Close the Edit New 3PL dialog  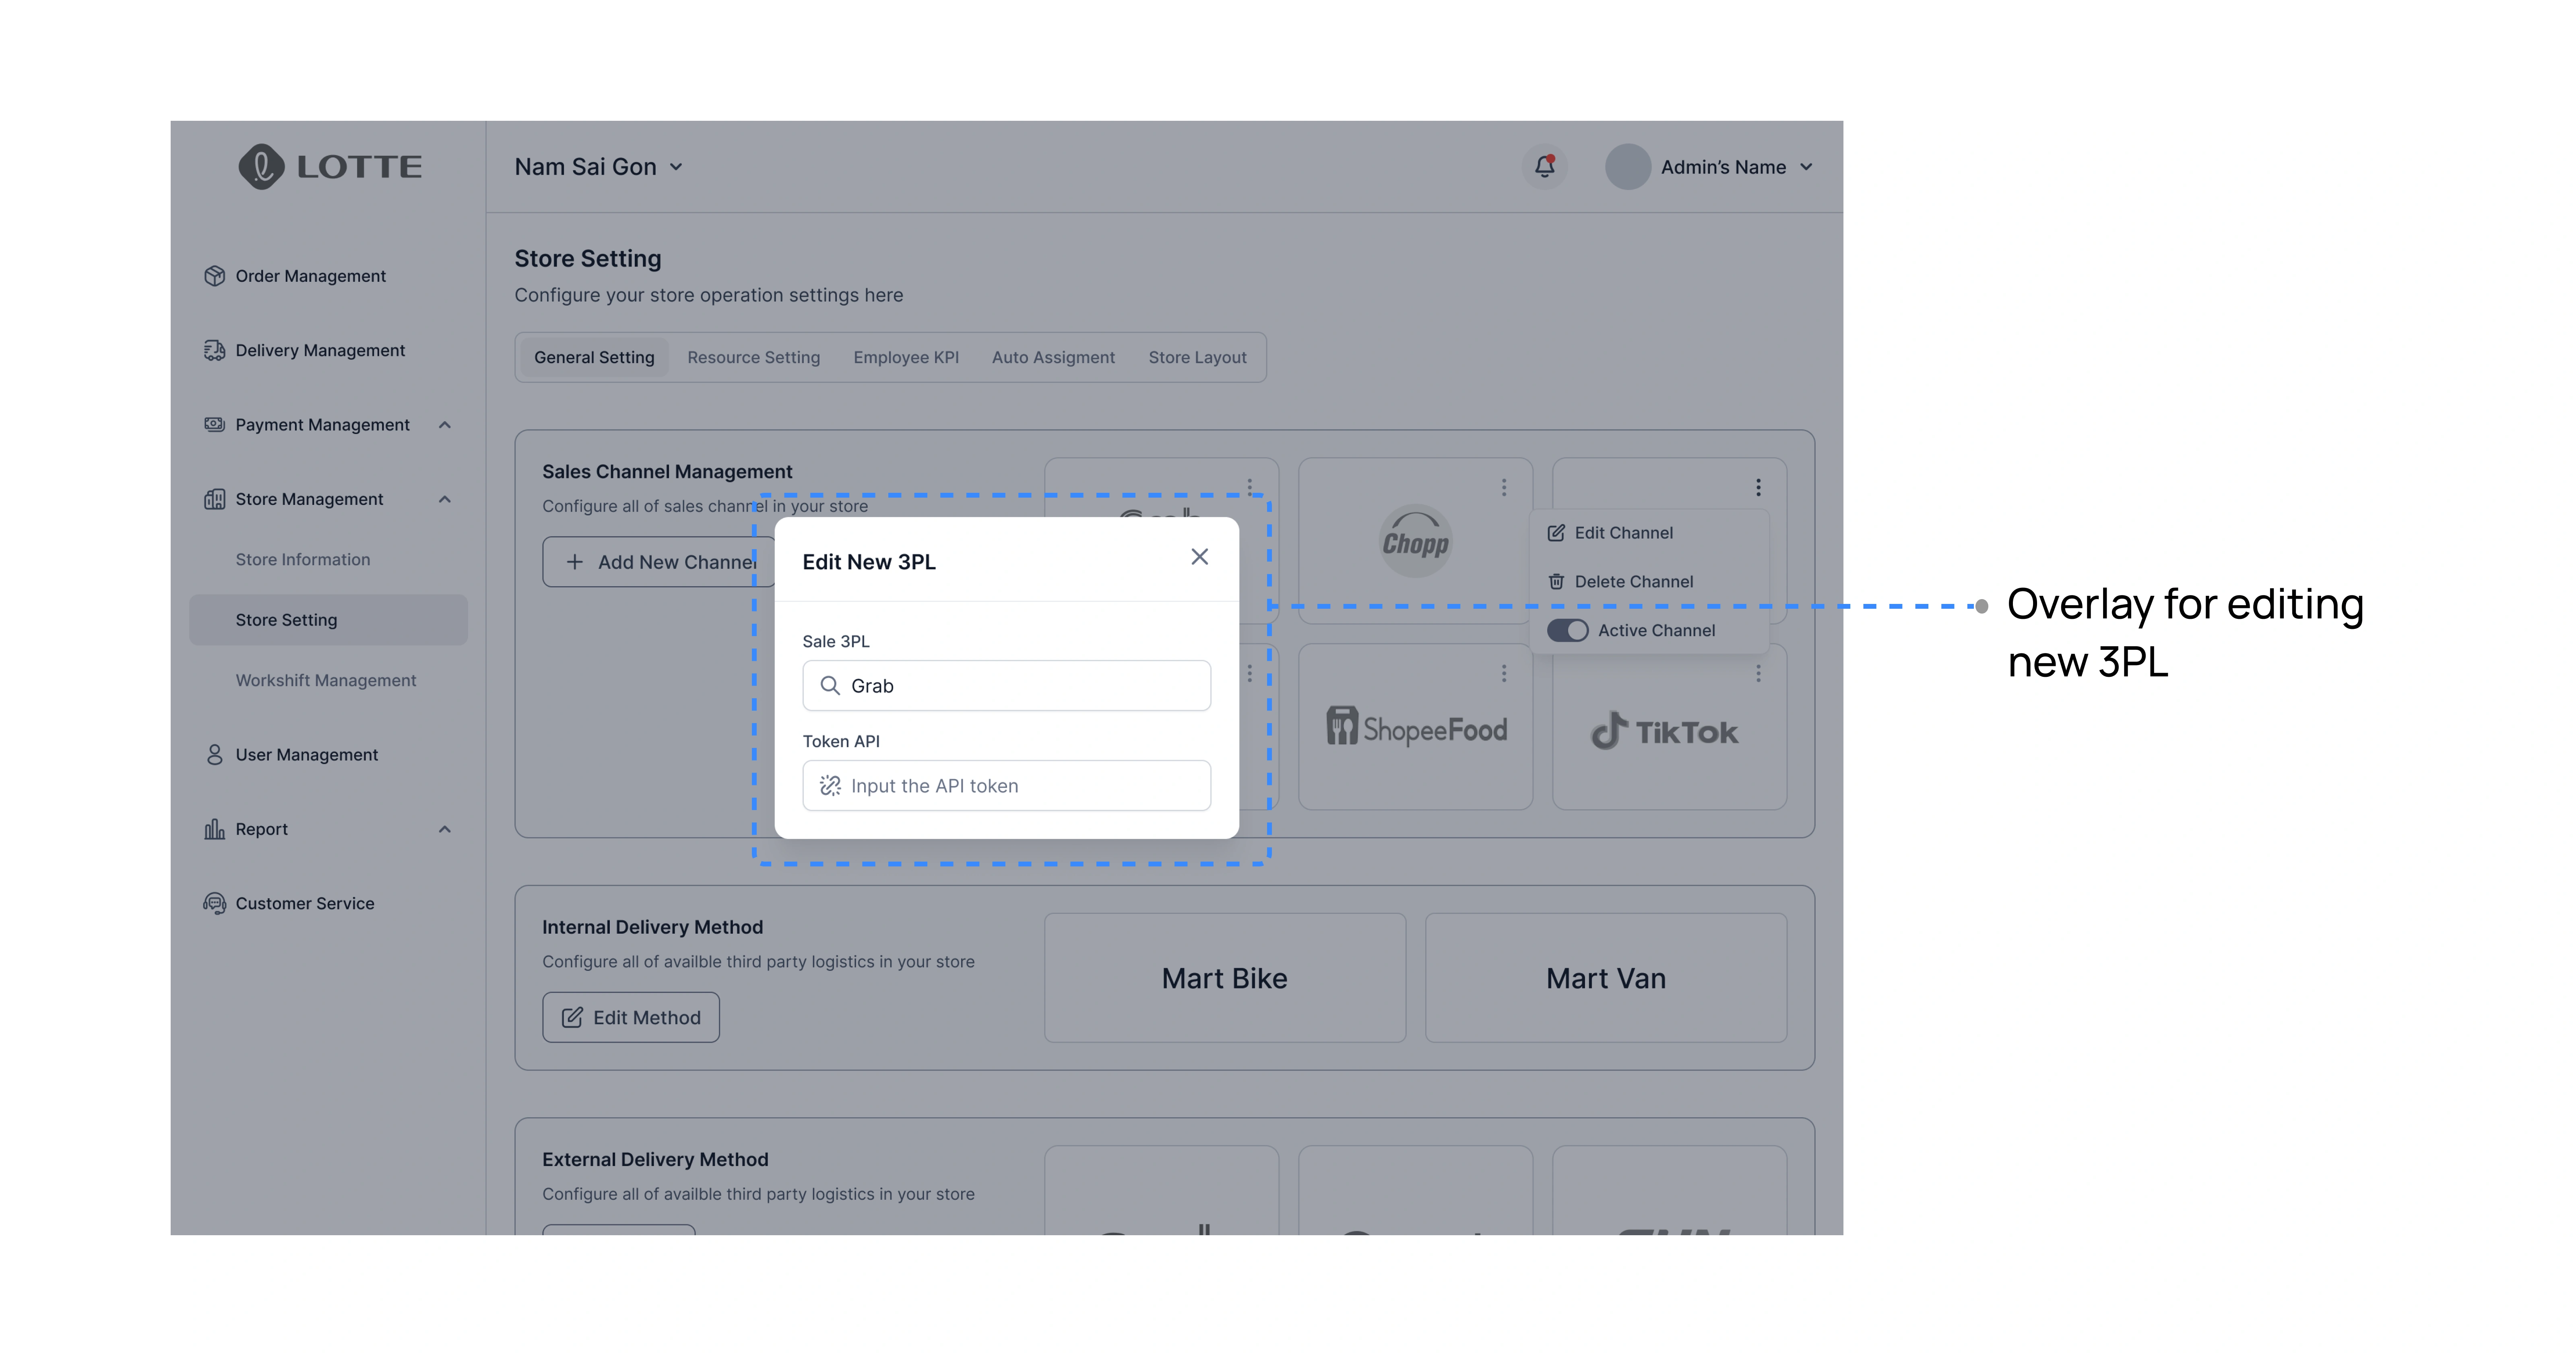click(x=1199, y=557)
